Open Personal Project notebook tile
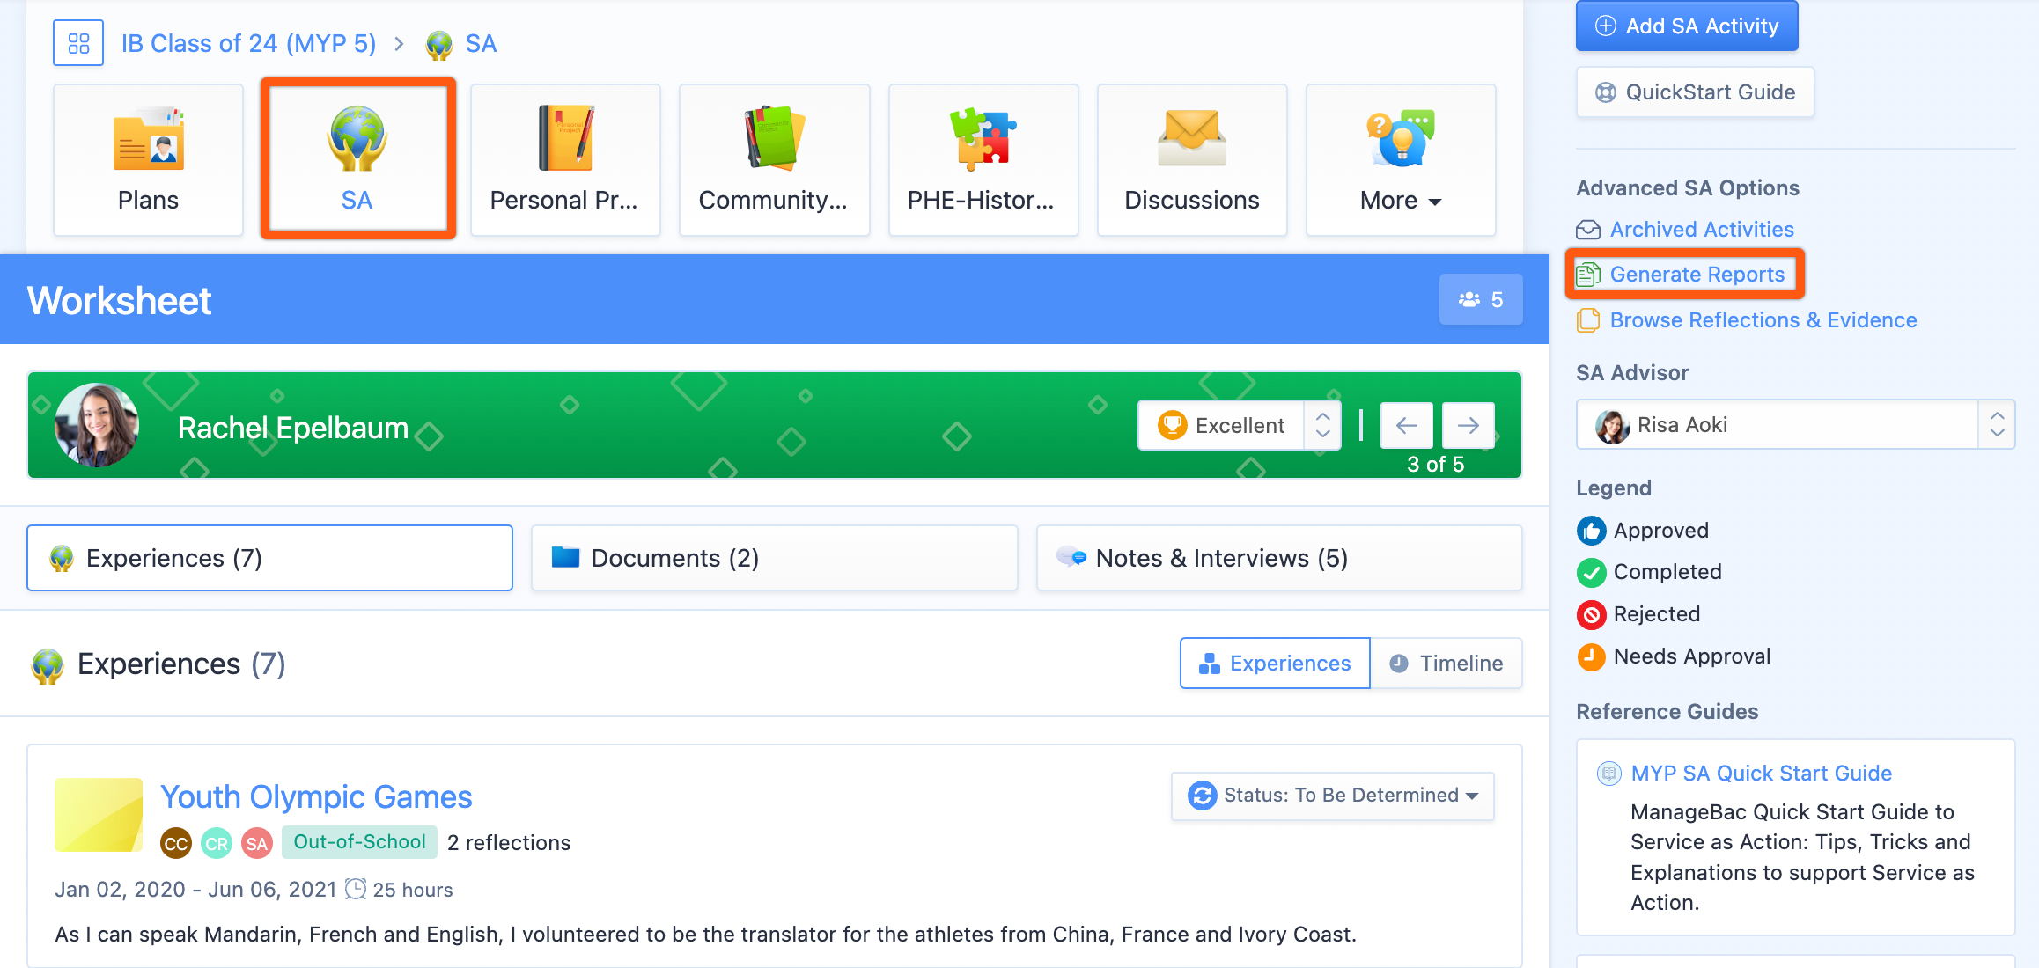This screenshot has height=968, width=2039. [x=565, y=160]
